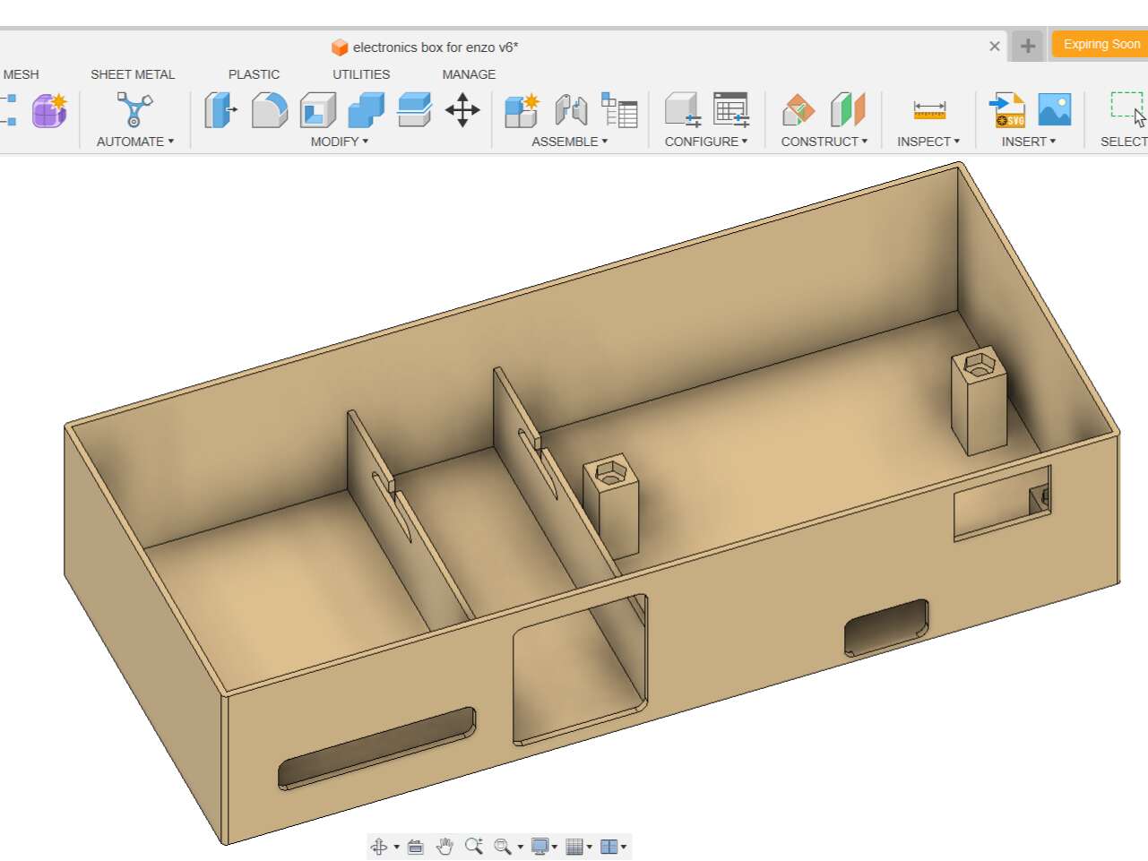Open the Display Settings dropdown arrow

(555, 848)
